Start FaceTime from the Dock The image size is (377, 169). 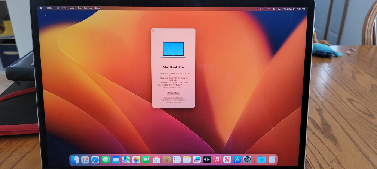click(x=146, y=160)
